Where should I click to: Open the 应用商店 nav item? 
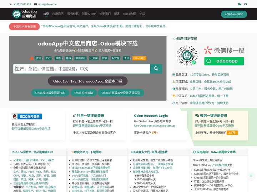58,14
